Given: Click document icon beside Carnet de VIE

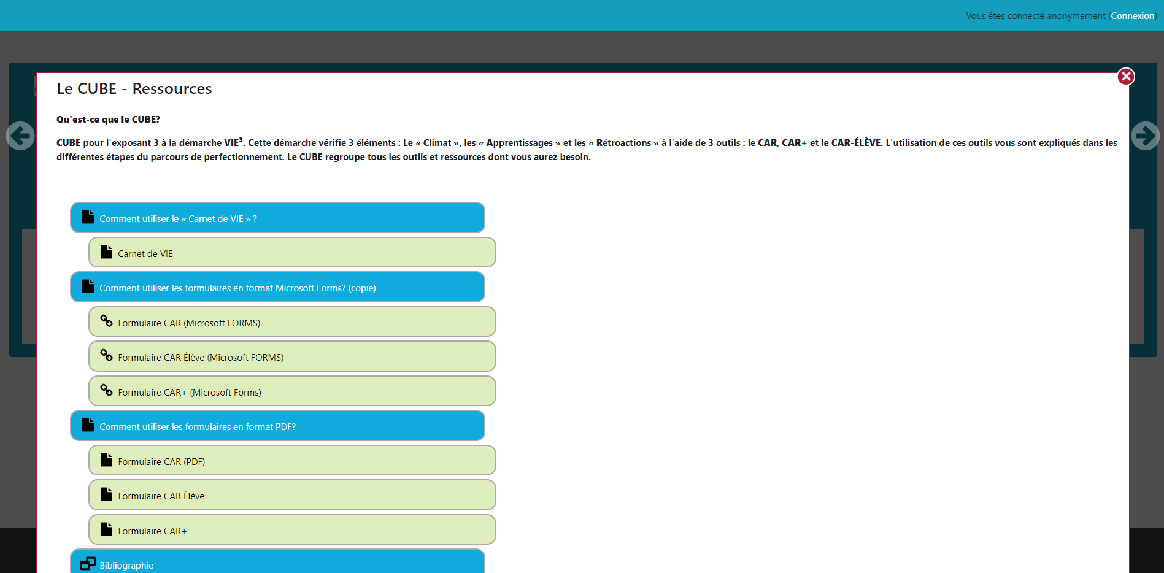Looking at the screenshot, I should (x=106, y=252).
